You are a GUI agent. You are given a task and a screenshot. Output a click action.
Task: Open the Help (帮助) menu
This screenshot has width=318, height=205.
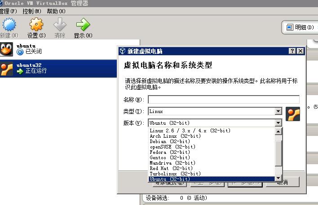[x=55, y=11]
